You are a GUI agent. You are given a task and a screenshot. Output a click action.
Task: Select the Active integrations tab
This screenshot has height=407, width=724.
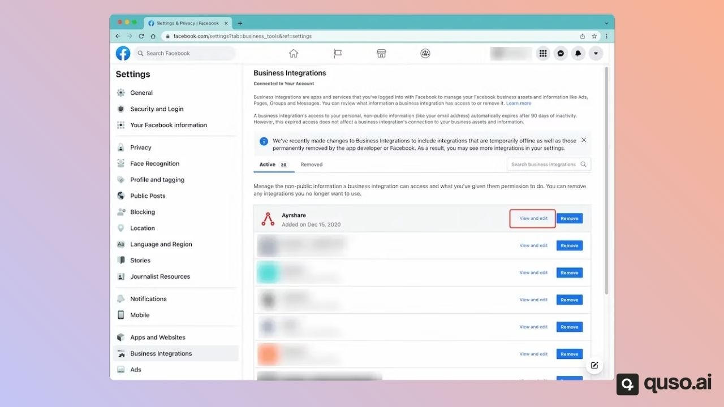pos(266,164)
